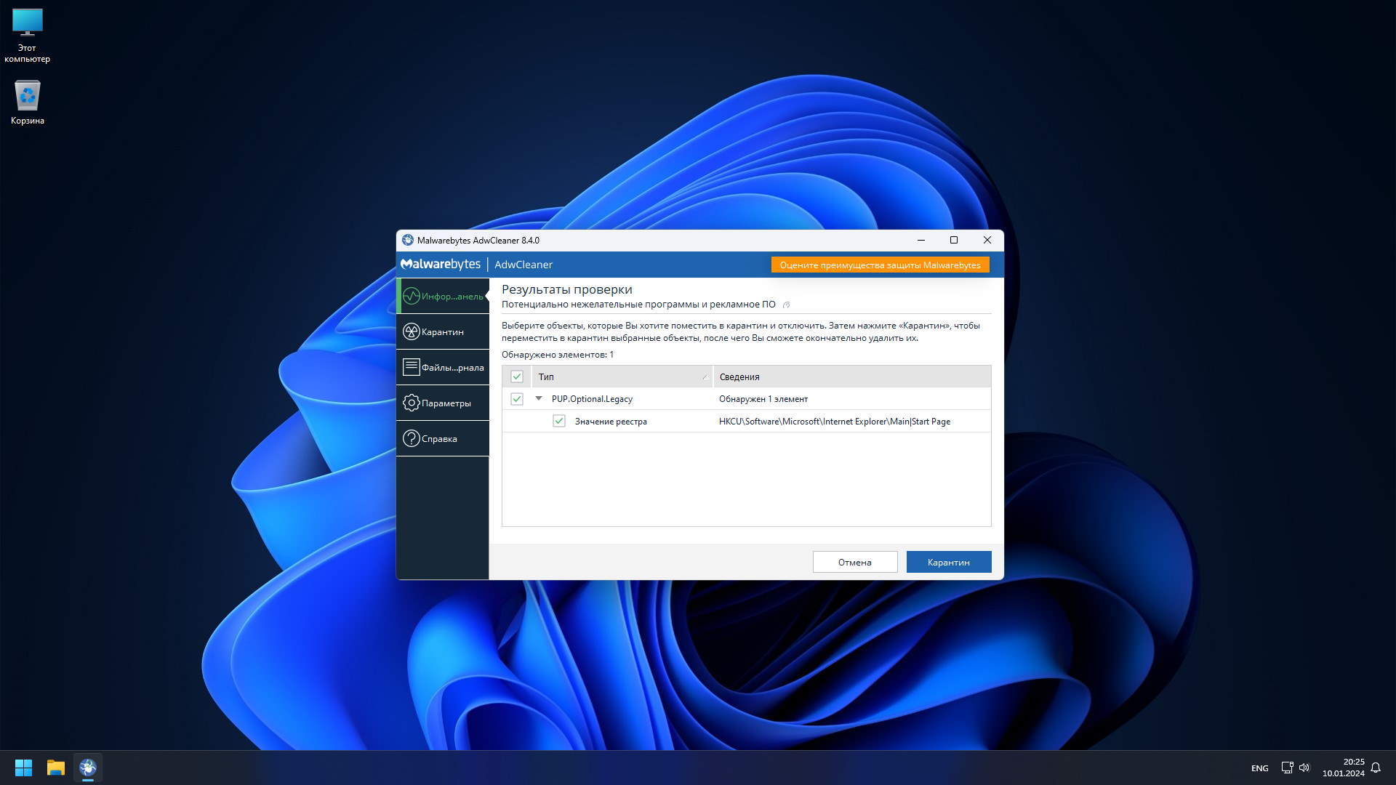1396x785 pixels.
Task: Toggle the select-all checkbox in table header
Action: pyautogui.click(x=517, y=377)
